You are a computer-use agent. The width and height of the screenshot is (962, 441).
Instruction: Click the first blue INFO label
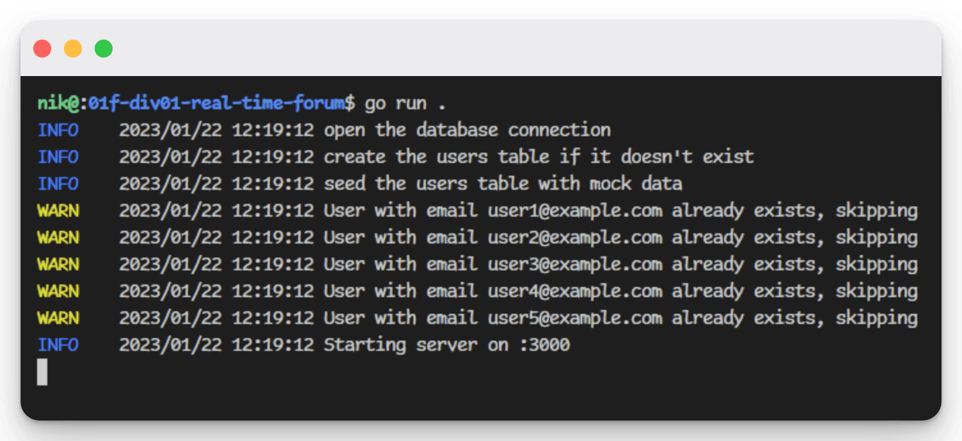58,130
